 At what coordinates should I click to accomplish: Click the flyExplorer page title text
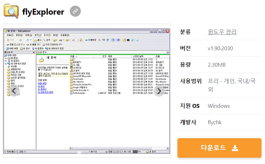(43, 12)
